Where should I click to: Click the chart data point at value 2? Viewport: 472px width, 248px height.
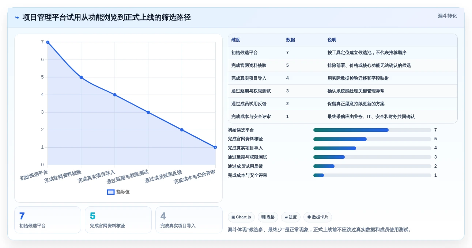tap(182, 130)
